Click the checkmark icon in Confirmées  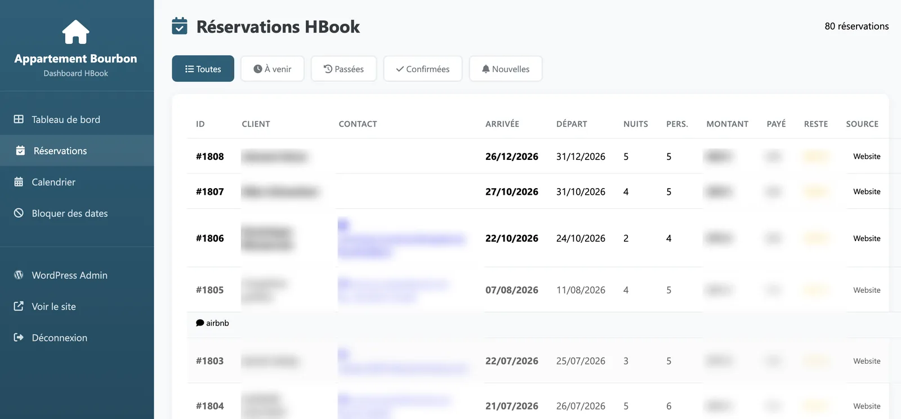pos(400,69)
